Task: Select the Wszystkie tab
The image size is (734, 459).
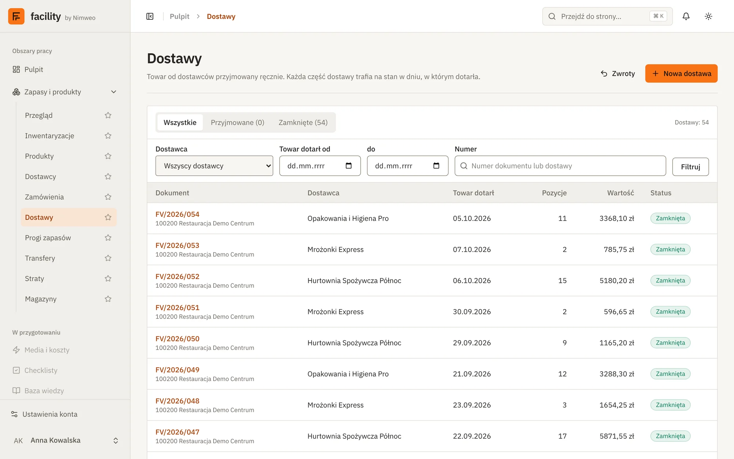Action: pos(180,122)
